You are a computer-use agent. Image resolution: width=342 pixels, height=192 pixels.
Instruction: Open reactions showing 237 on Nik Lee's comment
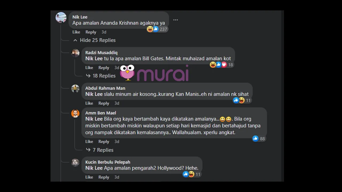157,29
